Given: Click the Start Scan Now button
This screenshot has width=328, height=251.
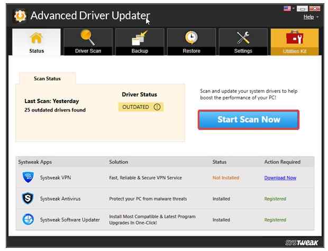Looking at the screenshot, I should click(x=249, y=119).
